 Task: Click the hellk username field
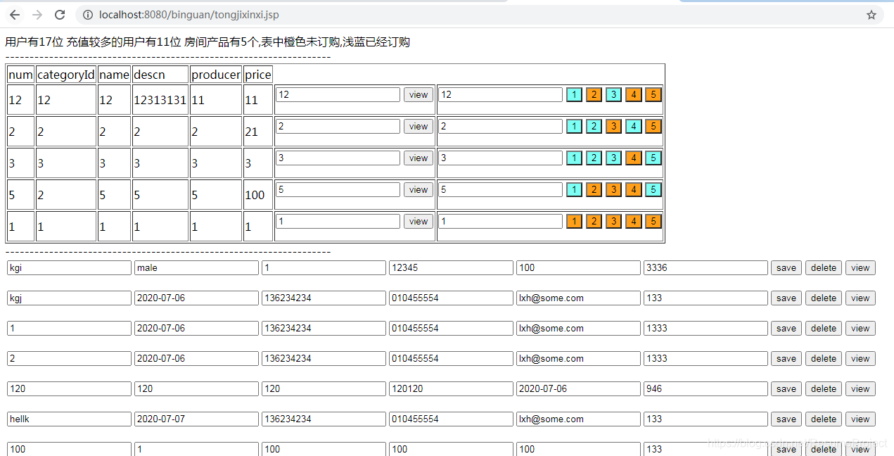pos(69,419)
